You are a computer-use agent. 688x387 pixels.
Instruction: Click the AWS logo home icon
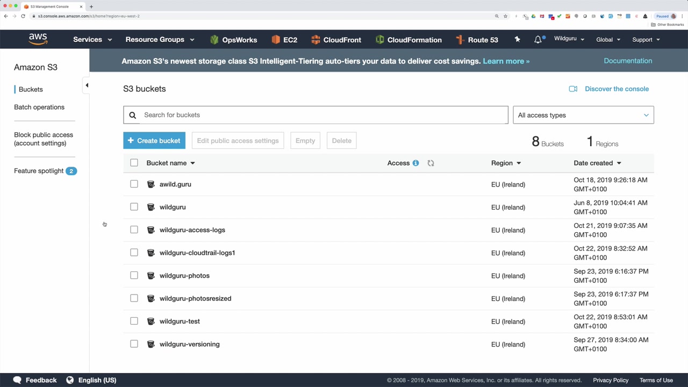tap(38, 39)
